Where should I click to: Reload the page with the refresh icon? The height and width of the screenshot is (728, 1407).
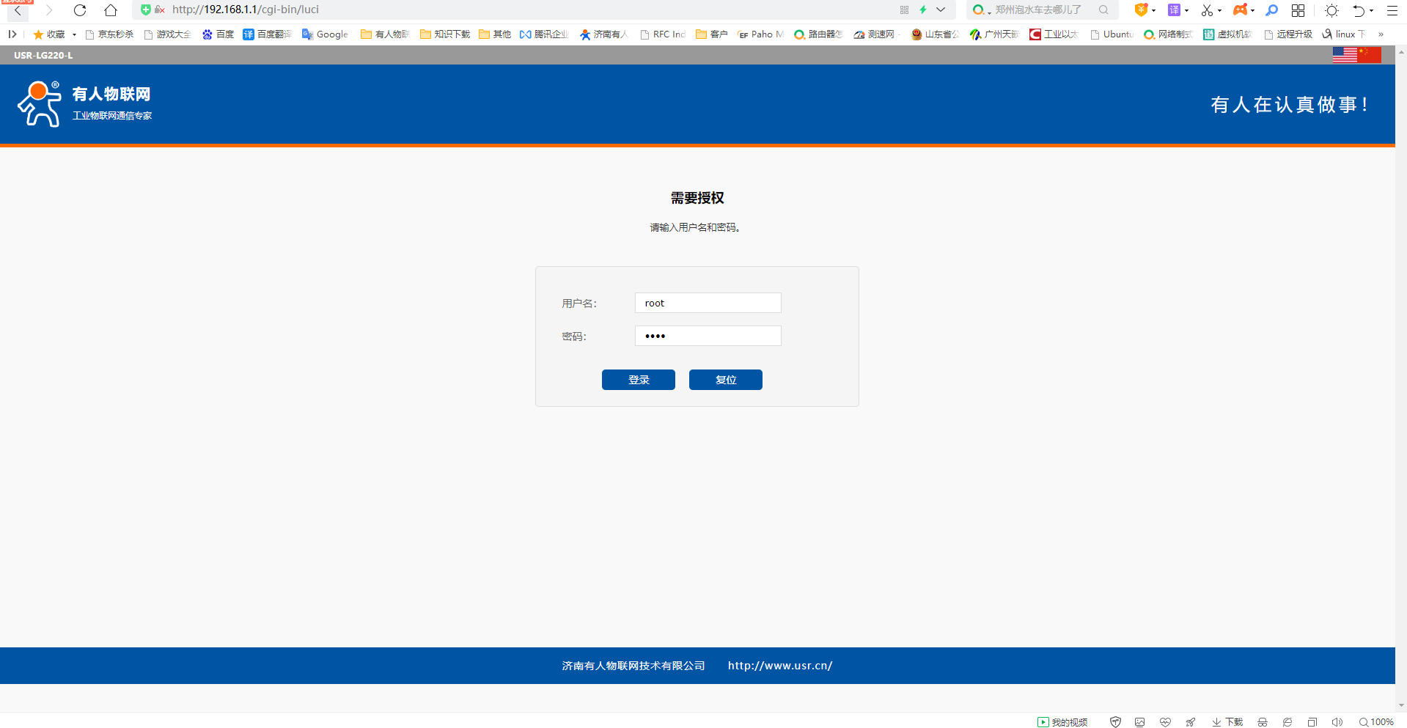point(80,10)
